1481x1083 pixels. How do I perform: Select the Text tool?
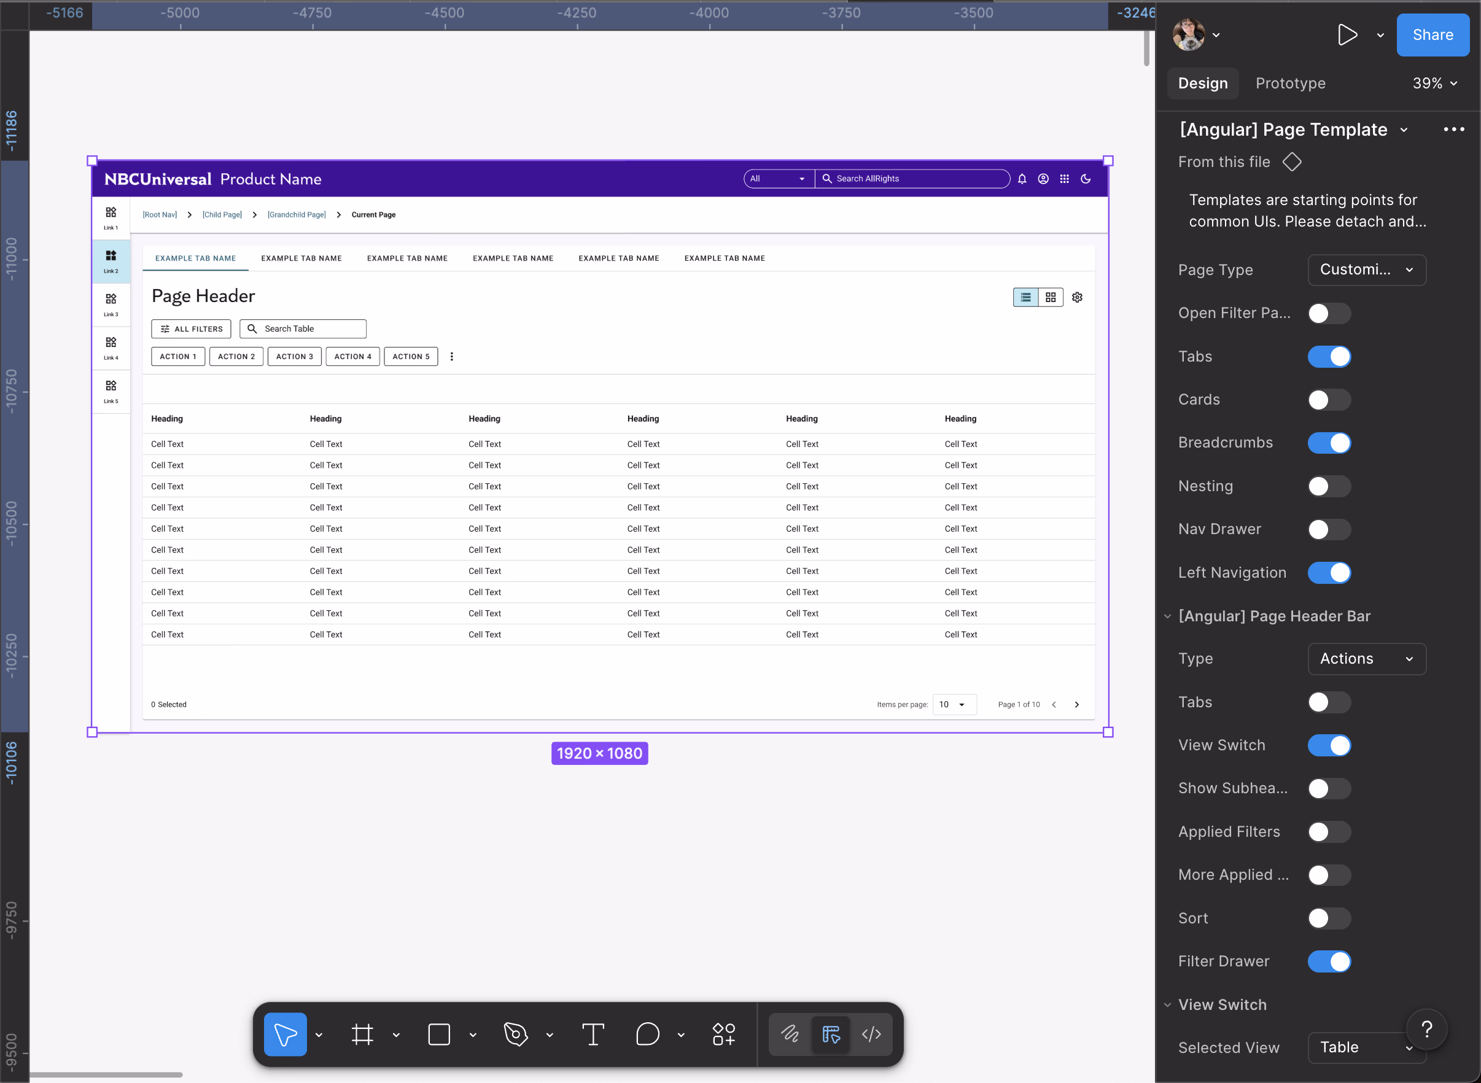[x=593, y=1034]
